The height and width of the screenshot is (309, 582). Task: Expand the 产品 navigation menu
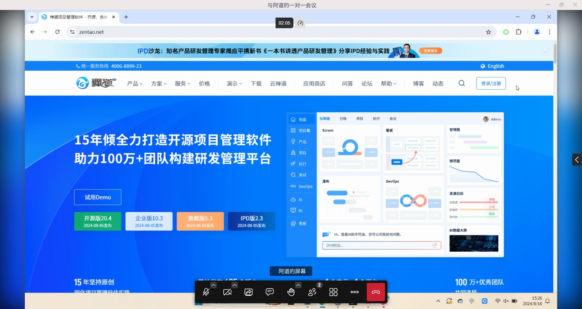click(x=135, y=84)
